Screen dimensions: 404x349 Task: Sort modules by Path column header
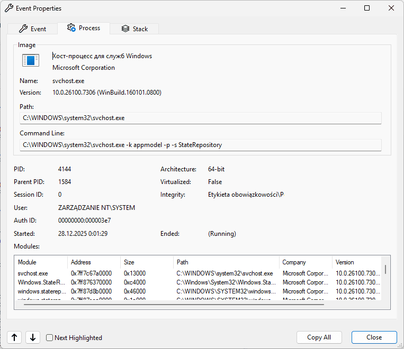click(x=226, y=262)
